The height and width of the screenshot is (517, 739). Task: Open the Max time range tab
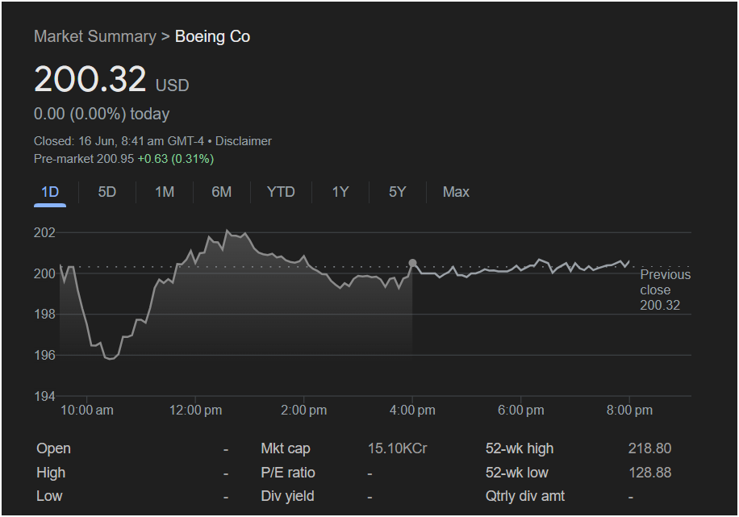click(x=456, y=192)
